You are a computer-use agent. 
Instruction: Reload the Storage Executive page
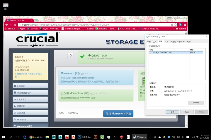15,25
